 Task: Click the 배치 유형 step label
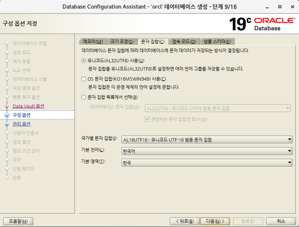click(x=22, y=61)
